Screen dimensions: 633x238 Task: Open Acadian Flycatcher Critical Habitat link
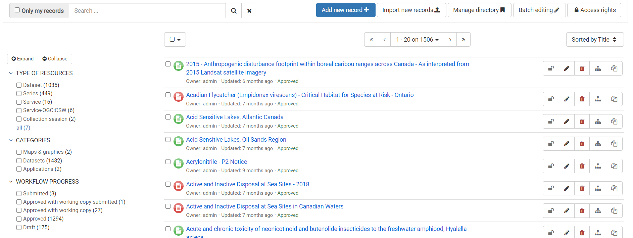tap(300, 95)
